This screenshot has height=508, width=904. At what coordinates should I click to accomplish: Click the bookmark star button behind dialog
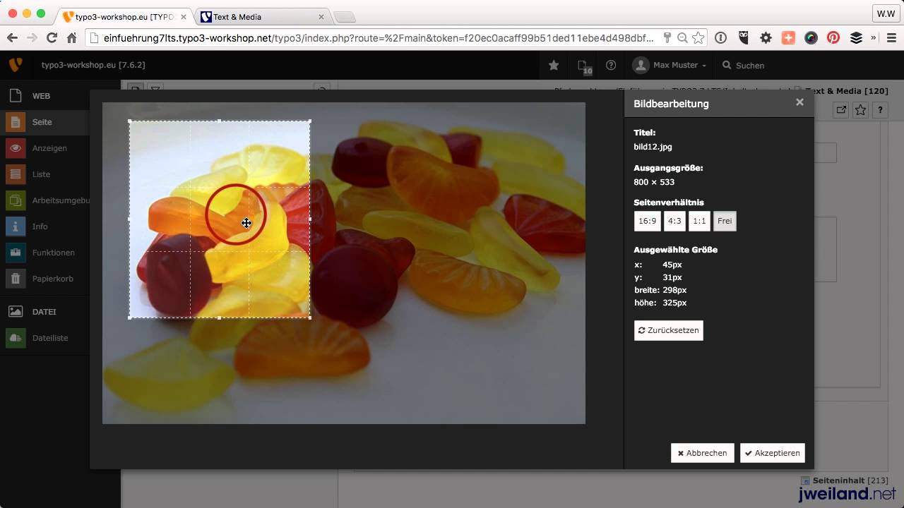[860, 110]
